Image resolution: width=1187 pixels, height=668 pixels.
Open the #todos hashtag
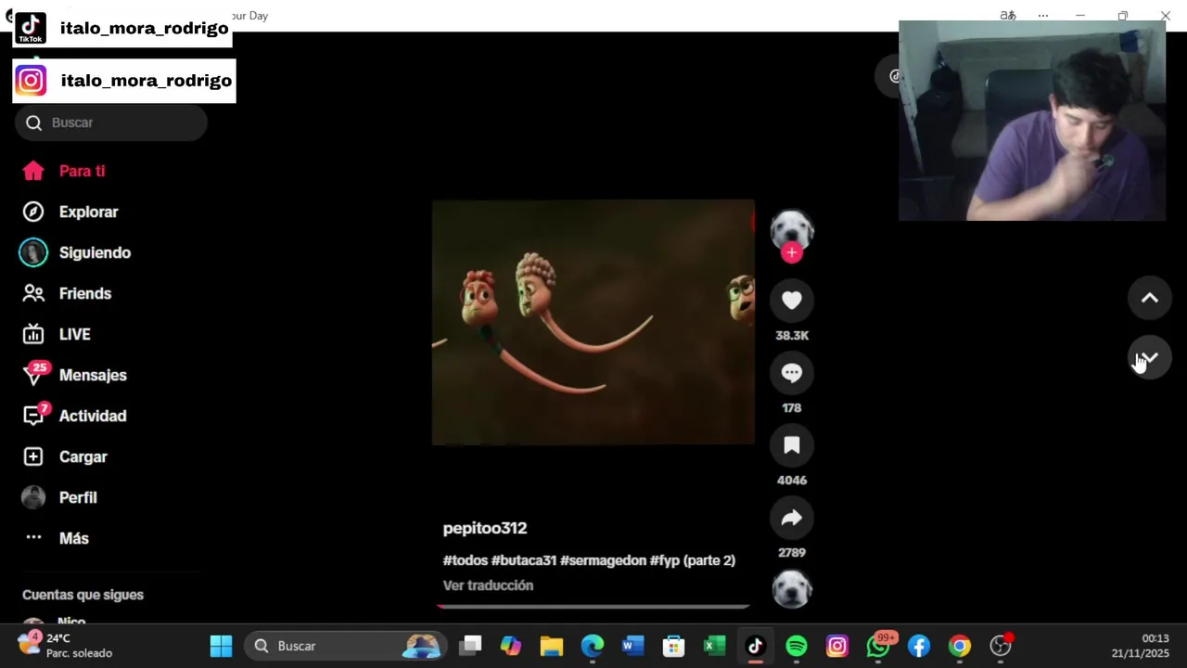[x=466, y=560]
